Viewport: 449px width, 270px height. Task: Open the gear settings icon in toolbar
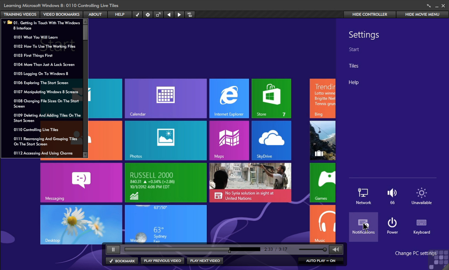[148, 14]
